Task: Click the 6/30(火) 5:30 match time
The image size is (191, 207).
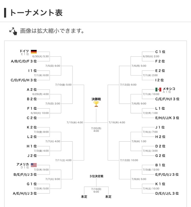Action: tap(40, 56)
